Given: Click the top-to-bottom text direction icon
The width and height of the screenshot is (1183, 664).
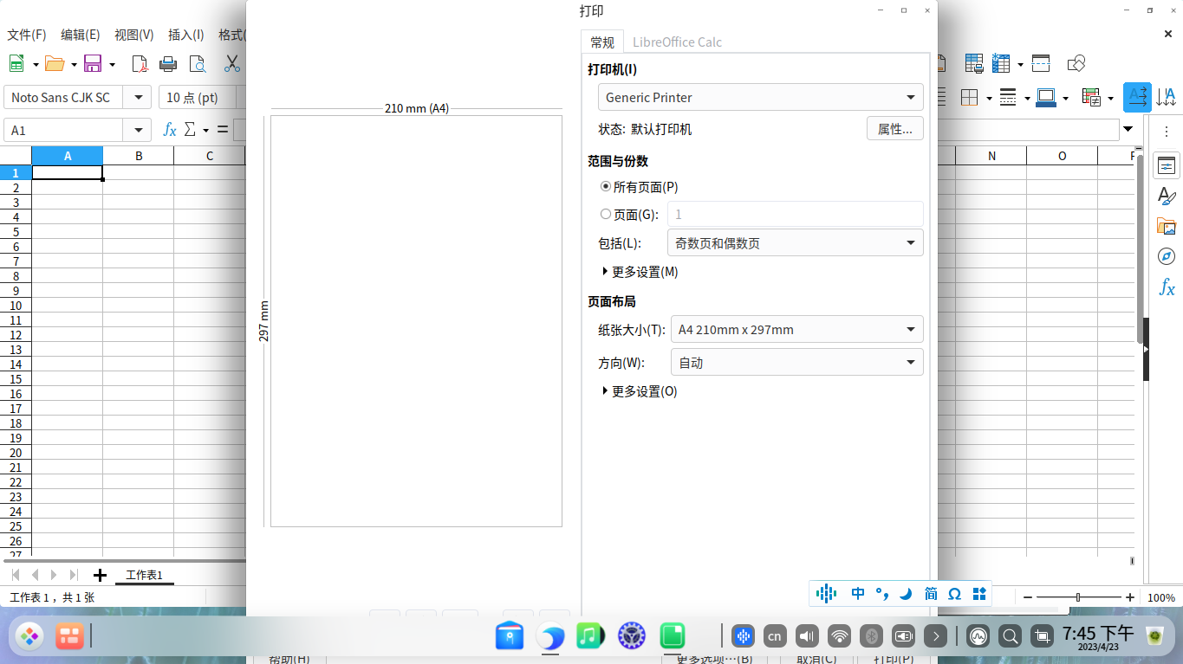Looking at the screenshot, I should tap(1167, 97).
